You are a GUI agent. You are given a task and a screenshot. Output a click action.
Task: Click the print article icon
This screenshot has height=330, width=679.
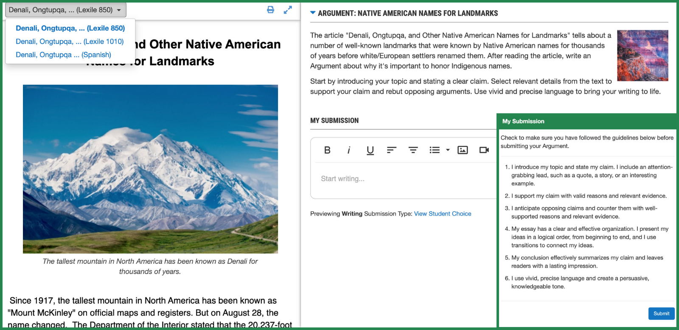(270, 10)
